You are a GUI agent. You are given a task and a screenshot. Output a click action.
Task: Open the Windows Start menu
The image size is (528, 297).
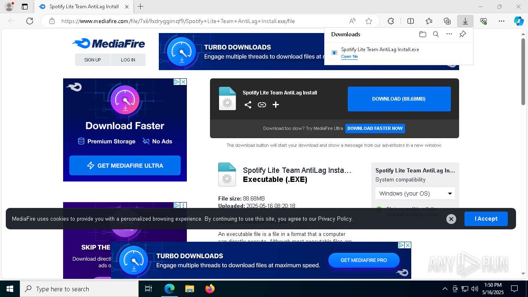pos(10,289)
